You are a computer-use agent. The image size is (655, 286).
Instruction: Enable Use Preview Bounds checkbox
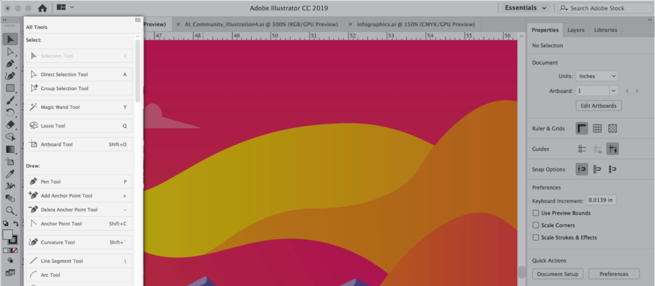(535, 213)
